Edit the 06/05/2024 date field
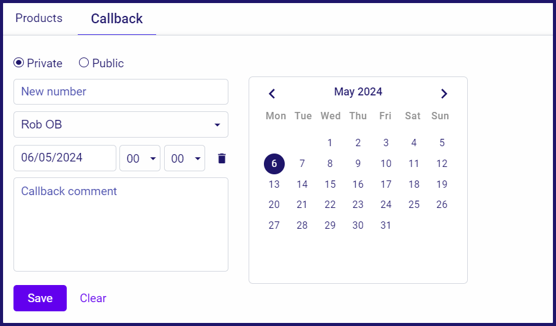Image resolution: width=556 pixels, height=326 pixels. tap(65, 158)
